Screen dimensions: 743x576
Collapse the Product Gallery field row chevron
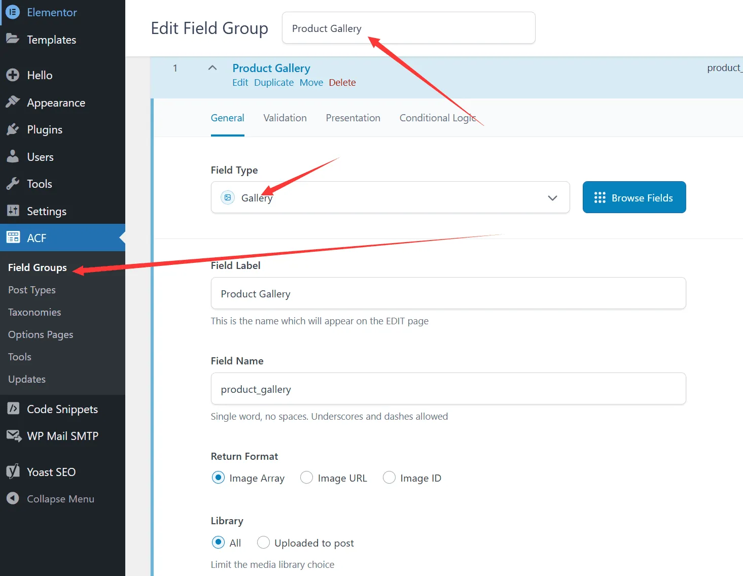pos(213,68)
